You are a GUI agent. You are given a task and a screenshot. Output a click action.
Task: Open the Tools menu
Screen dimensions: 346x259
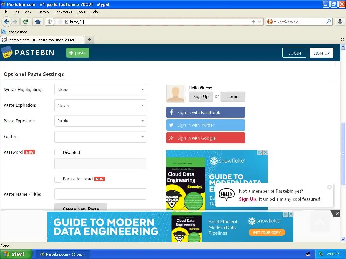pyautogui.click(x=81, y=12)
